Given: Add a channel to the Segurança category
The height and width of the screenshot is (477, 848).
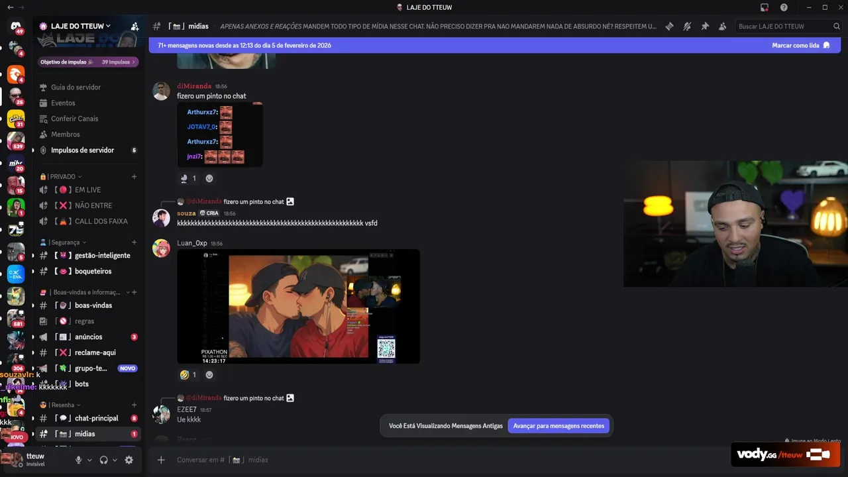Looking at the screenshot, I should (x=134, y=242).
